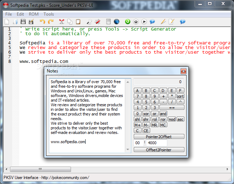The width and height of the screenshot is (234, 184).
Task: Click the rol rotate-left button
Action: [x=154, y=119]
